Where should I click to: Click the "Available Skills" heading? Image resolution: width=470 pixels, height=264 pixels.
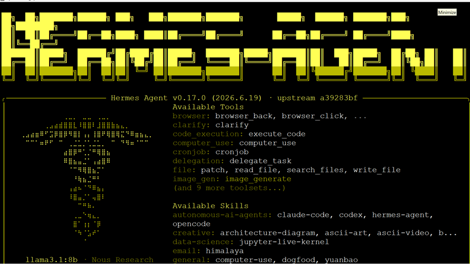(210, 206)
